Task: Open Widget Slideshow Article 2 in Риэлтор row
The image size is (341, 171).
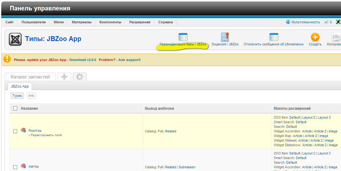Action: coord(320,145)
